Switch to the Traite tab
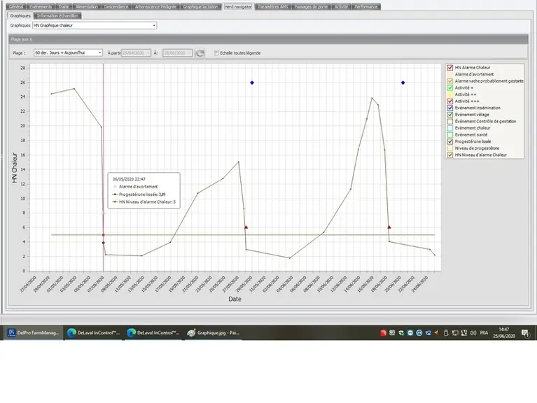The height and width of the screenshot is (403, 537). click(63, 6)
